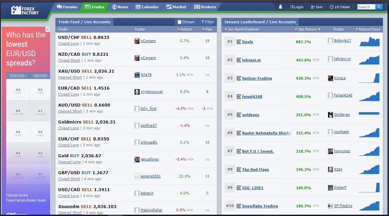
Task: Open goldeyes flat return chart thumbnail
Action: pyautogui.click(x=370, y=114)
